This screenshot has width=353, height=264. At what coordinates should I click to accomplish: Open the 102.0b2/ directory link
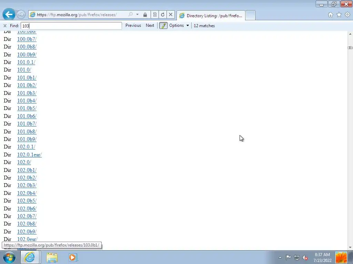tap(27, 178)
